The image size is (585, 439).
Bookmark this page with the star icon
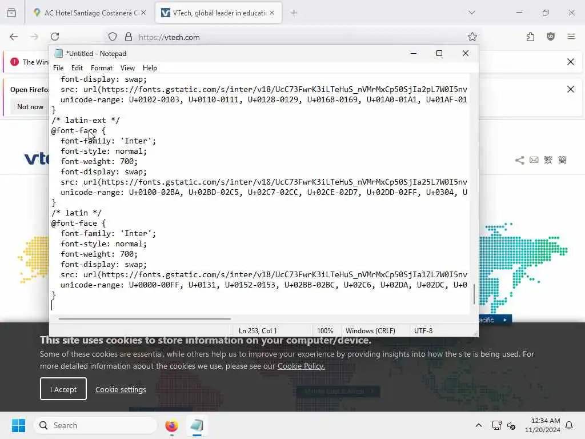pyautogui.click(x=472, y=37)
